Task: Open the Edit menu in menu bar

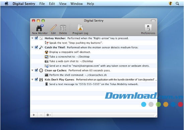Action: 52,4
